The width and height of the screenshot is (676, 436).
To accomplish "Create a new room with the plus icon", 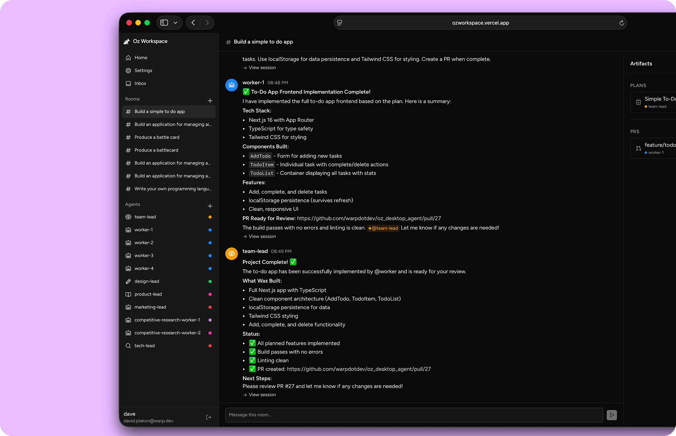I will point(210,100).
